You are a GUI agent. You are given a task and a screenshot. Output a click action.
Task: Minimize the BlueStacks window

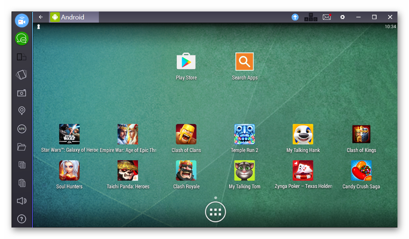(359, 17)
